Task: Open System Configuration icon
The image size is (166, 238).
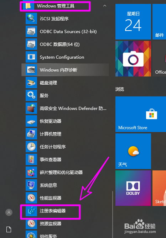Action: [x=31, y=57]
